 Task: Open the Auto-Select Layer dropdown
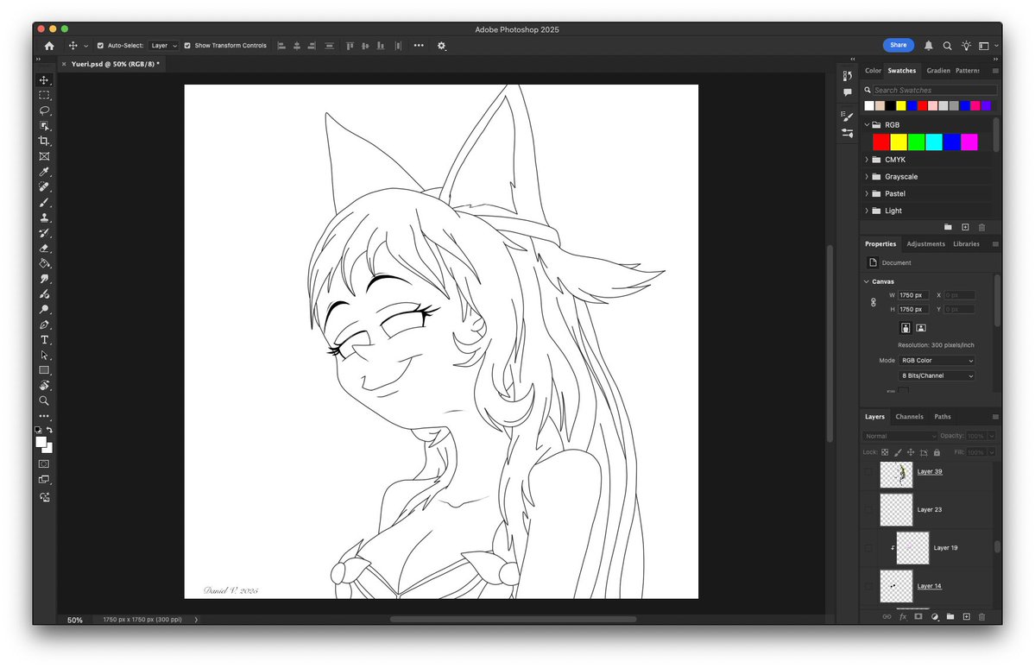pyautogui.click(x=164, y=46)
